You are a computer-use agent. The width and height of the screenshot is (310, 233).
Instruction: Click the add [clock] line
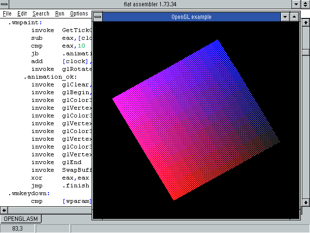tap(62, 61)
